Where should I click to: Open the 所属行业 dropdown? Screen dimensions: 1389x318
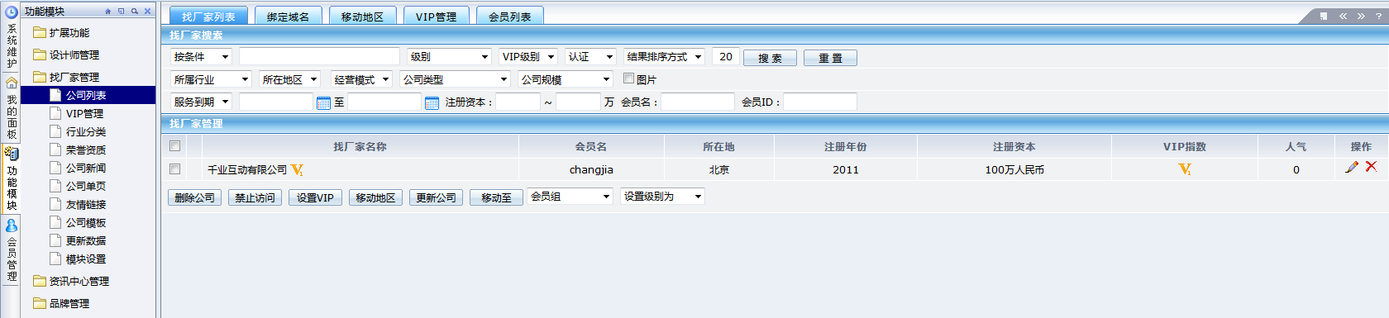[211, 80]
